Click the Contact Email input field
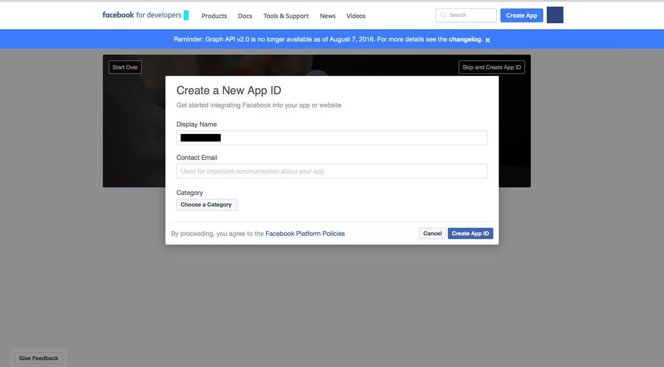 (x=332, y=171)
